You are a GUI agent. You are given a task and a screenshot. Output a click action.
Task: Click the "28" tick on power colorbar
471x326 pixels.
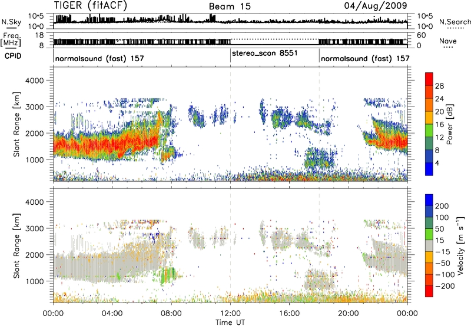[439, 86]
